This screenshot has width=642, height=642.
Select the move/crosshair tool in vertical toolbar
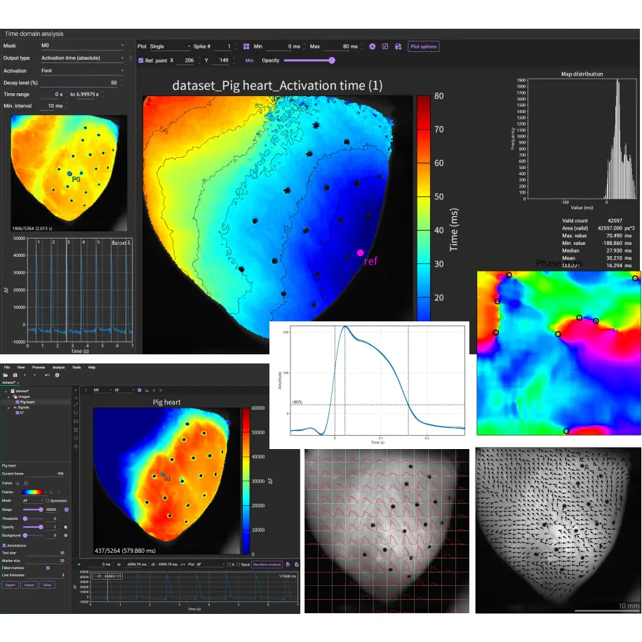coord(76,446)
